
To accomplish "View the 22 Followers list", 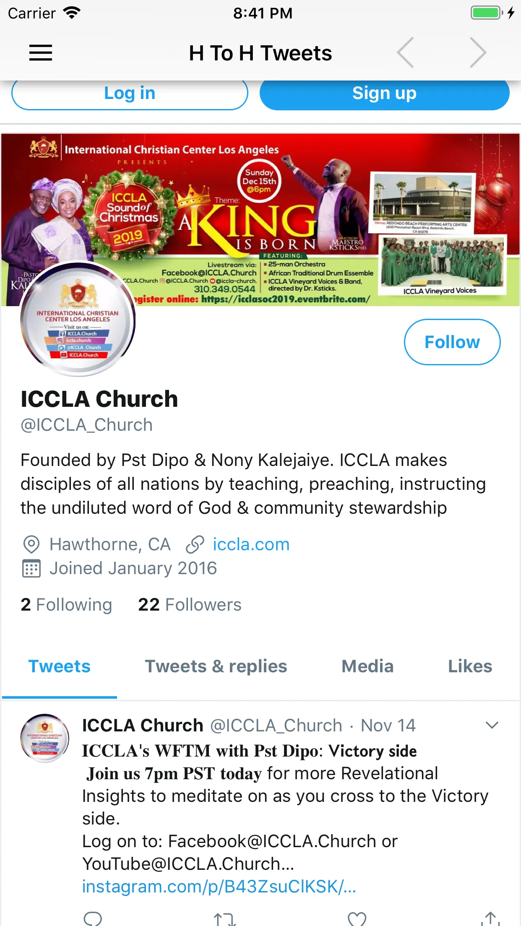I will pyautogui.click(x=190, y=605).
